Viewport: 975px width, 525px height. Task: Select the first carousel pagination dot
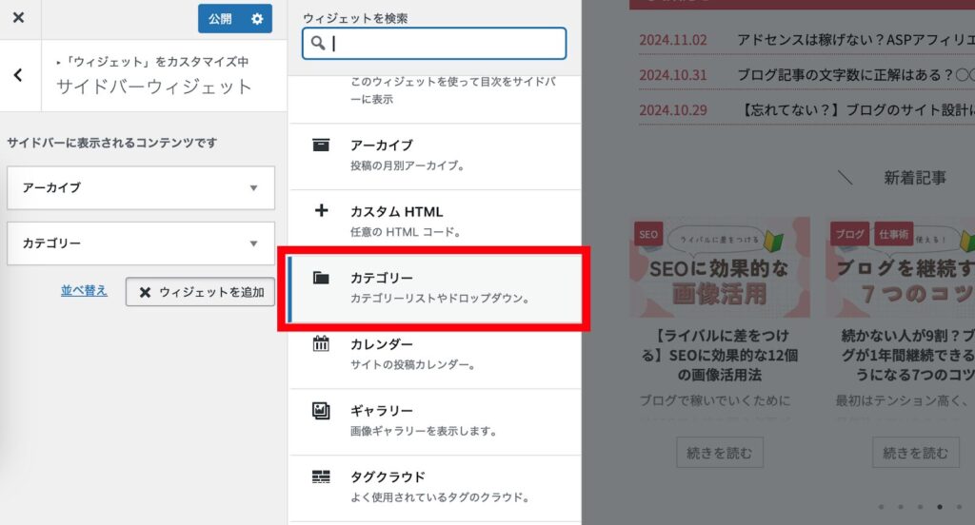(x=881, y=507)
